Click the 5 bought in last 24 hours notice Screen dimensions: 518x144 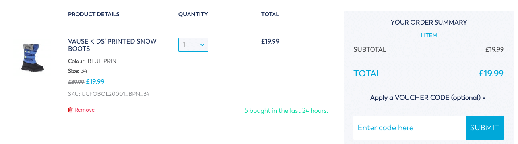pyautogui.click(x=286, y=111)
